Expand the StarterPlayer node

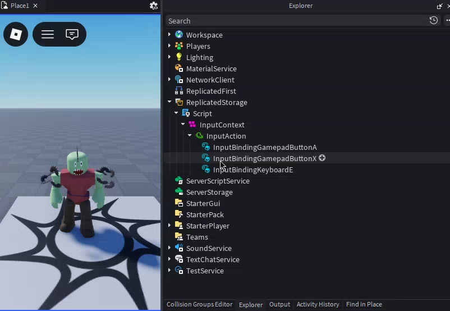coord(169,226)
